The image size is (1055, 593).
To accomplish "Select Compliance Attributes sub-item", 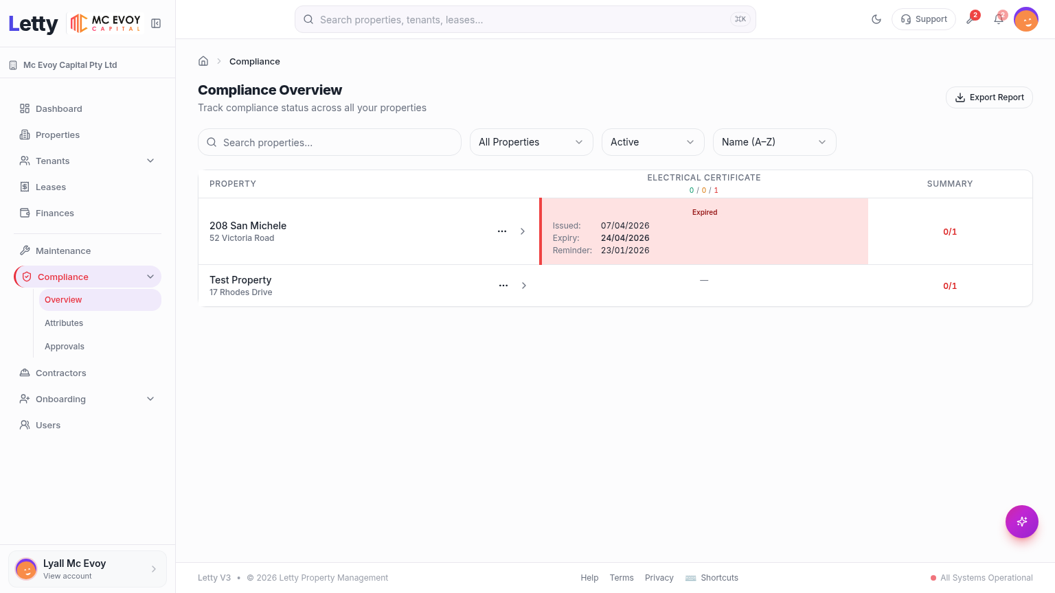I will coord(100,323).
